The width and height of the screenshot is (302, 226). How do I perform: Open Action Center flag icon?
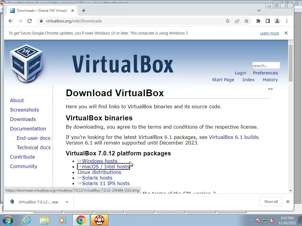coord(258,221)
